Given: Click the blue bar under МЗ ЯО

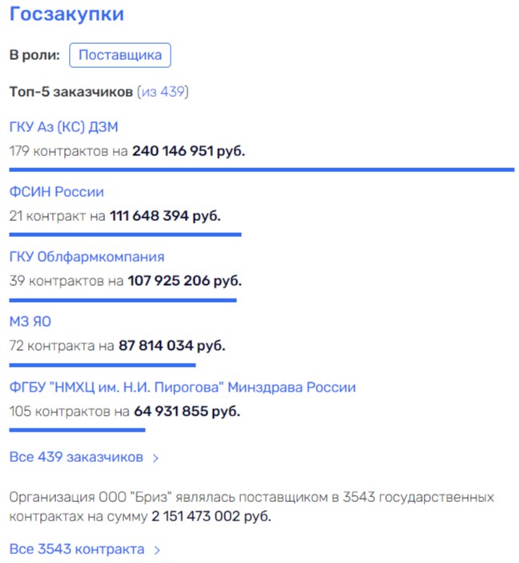Looking at the screenshot, I should pyautogui.click(x=102, y=365).
